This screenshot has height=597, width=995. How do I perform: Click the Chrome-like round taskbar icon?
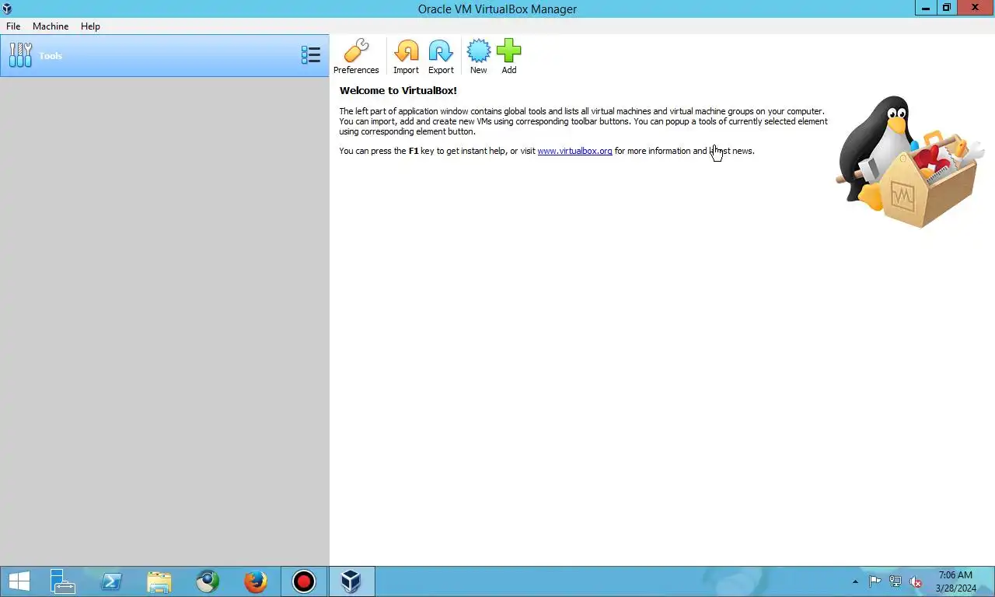click(x=208, y=581)
